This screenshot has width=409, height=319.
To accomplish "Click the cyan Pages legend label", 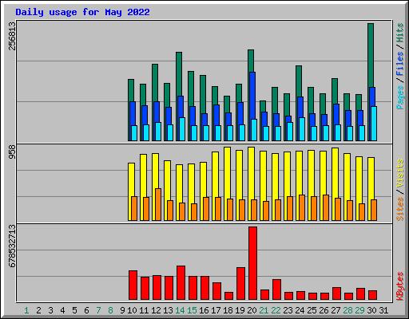I will coord(400,97).
